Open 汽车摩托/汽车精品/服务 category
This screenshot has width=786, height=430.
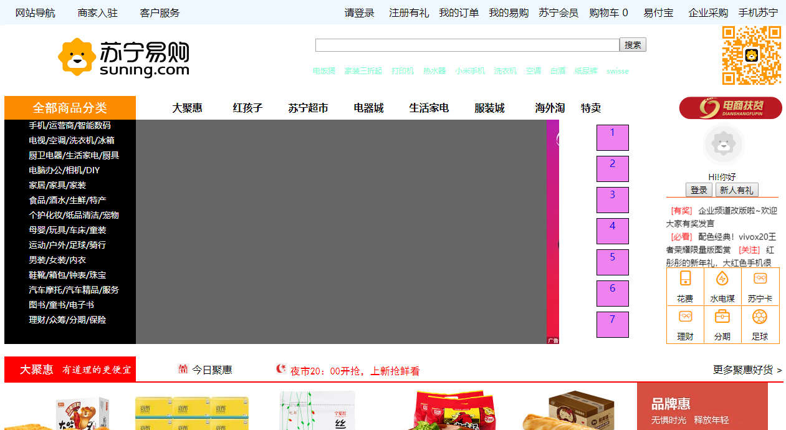(x=74, y=290)
